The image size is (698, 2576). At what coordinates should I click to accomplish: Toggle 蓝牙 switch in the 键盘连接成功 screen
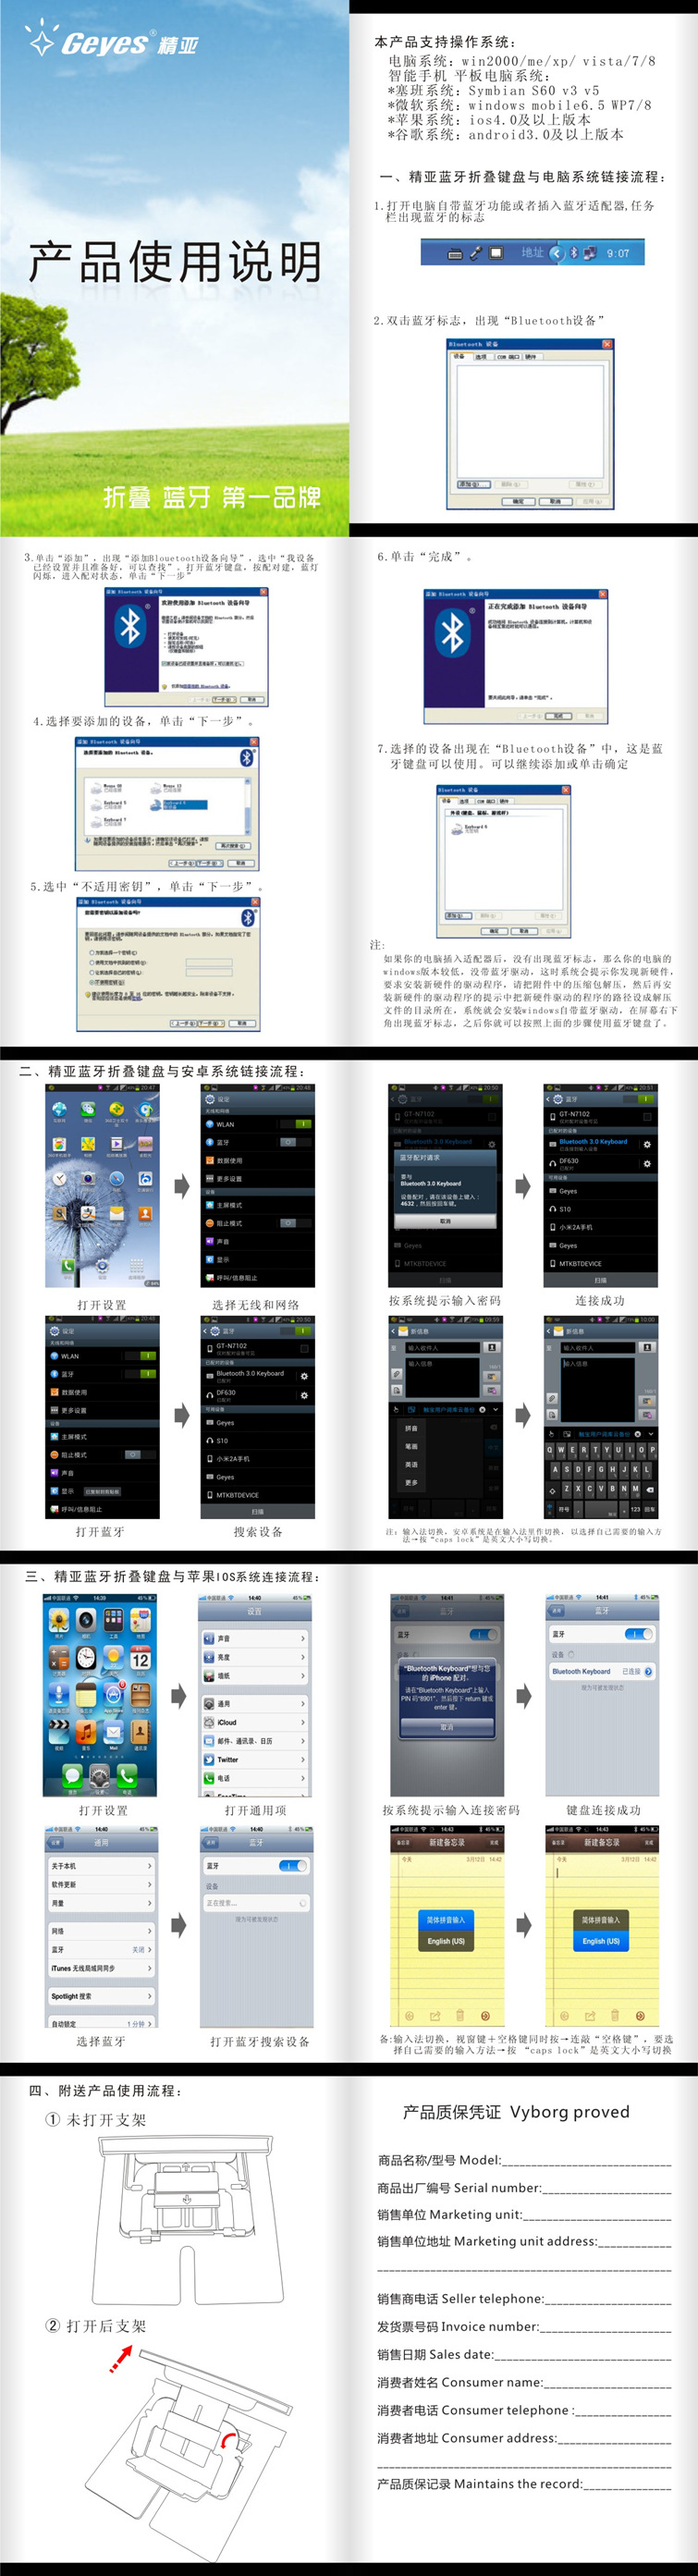tap(639, 1634)
